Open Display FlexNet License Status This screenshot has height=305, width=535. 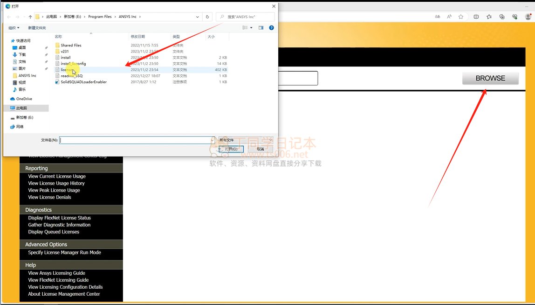[59, 218]
